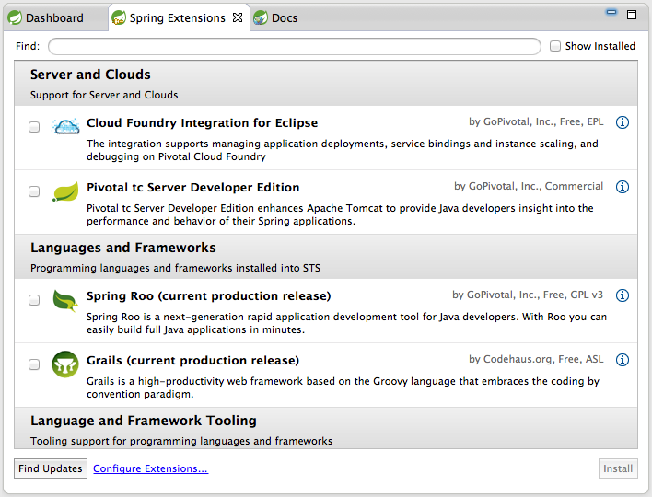Screen dimensions: 652x497
Task: Close the Spring Extensions tab
Action: (x=238, y=17)
